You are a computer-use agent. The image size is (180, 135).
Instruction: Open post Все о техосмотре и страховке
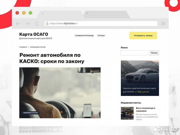145,109
